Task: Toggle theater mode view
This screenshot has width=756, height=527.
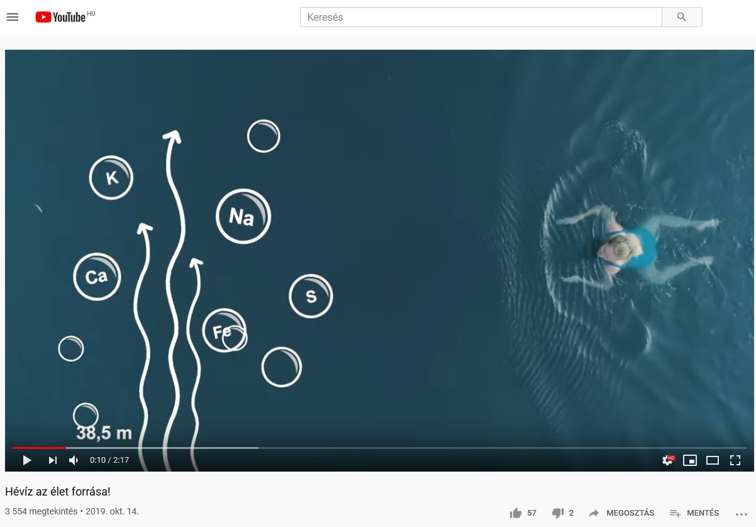Action: (x=713, y=460)
